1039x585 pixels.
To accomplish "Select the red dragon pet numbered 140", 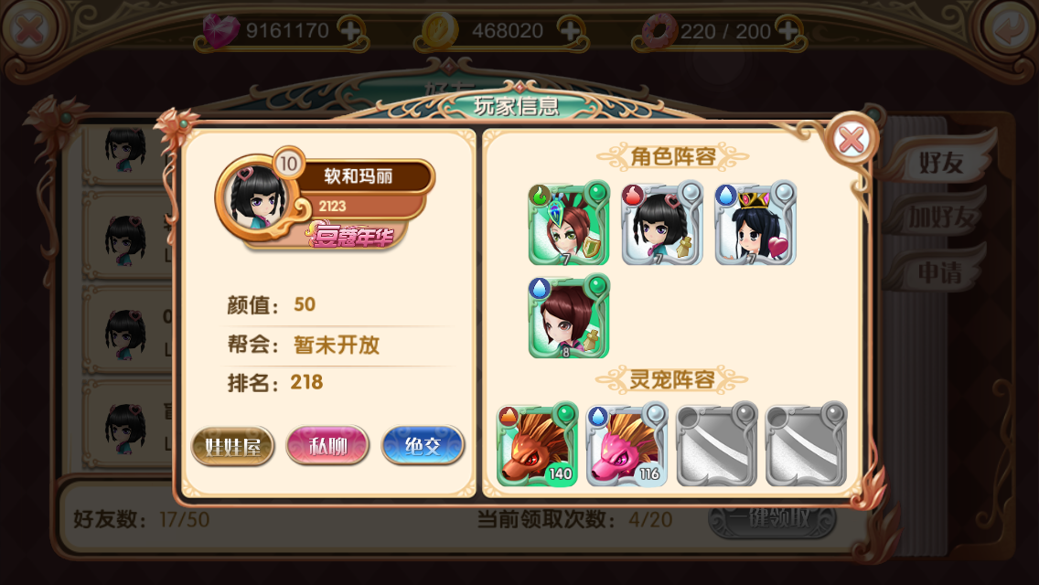I will click(x=538, y=445).
